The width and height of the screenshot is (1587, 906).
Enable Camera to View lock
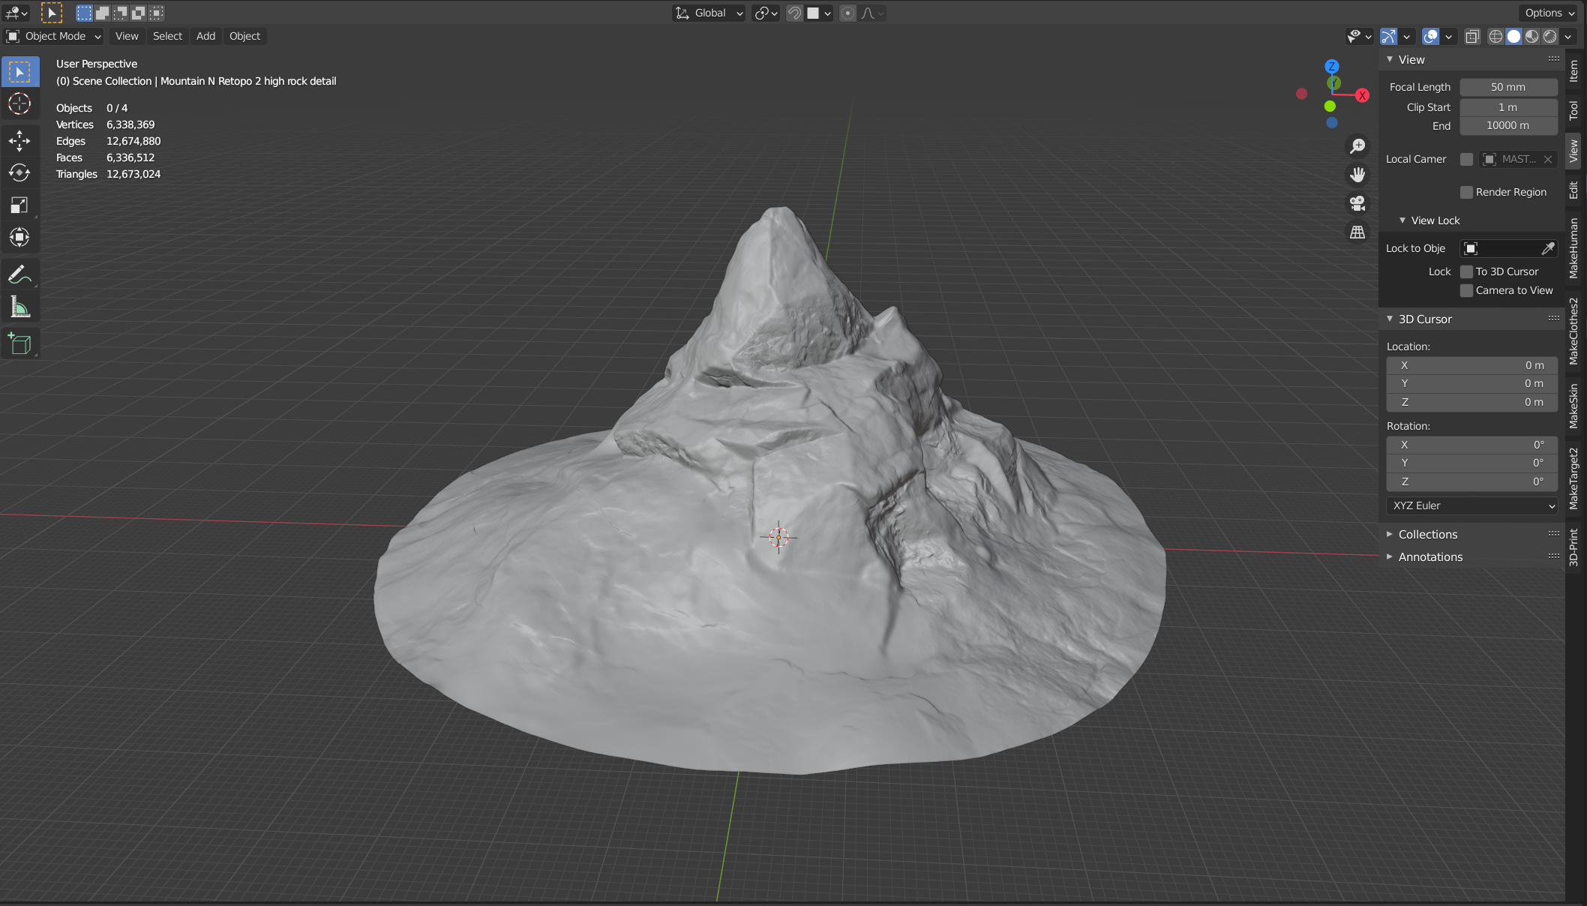point(1466,290)
